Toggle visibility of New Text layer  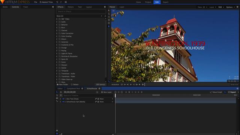[63, 99]
